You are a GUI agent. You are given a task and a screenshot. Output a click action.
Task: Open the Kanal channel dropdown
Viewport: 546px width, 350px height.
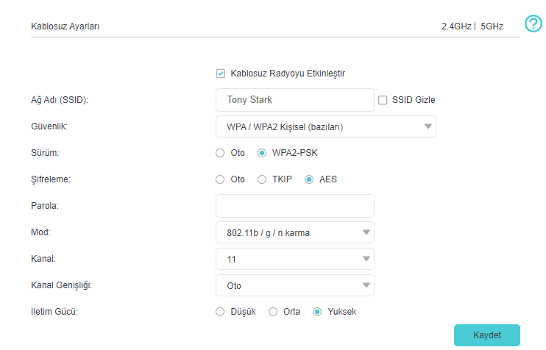coord(294,259)
